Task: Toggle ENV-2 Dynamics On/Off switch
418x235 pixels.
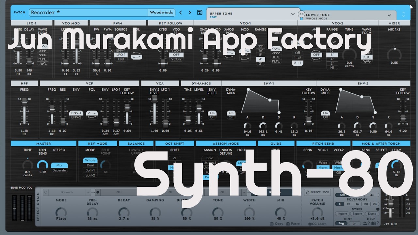Action: (x=325, y=115)
